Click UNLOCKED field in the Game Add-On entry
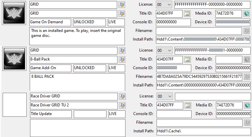 [x=90, y=68]
